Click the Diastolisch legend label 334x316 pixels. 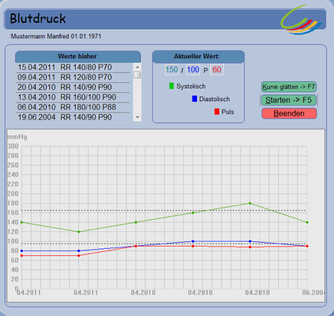(214, 99)
